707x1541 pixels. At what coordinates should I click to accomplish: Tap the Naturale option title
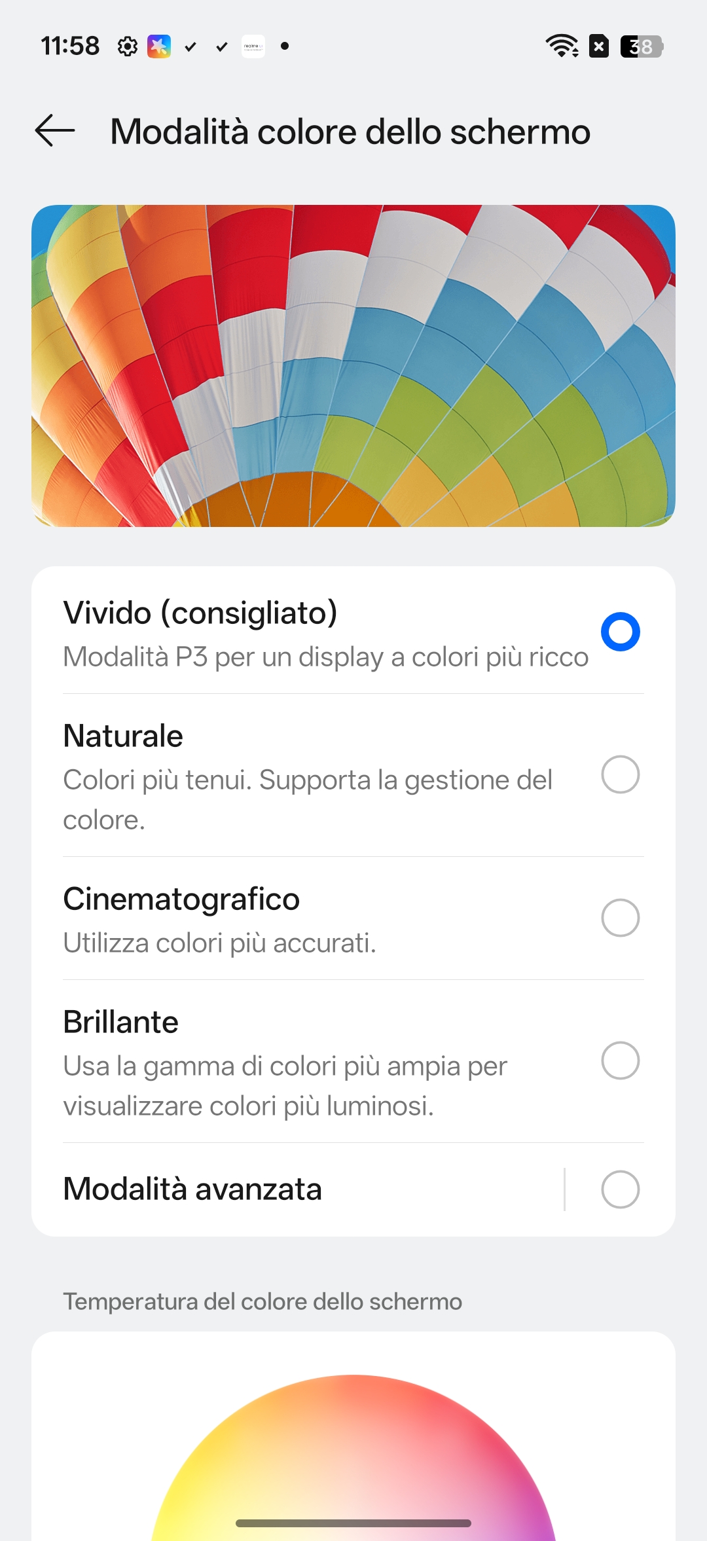pos(123,736)
